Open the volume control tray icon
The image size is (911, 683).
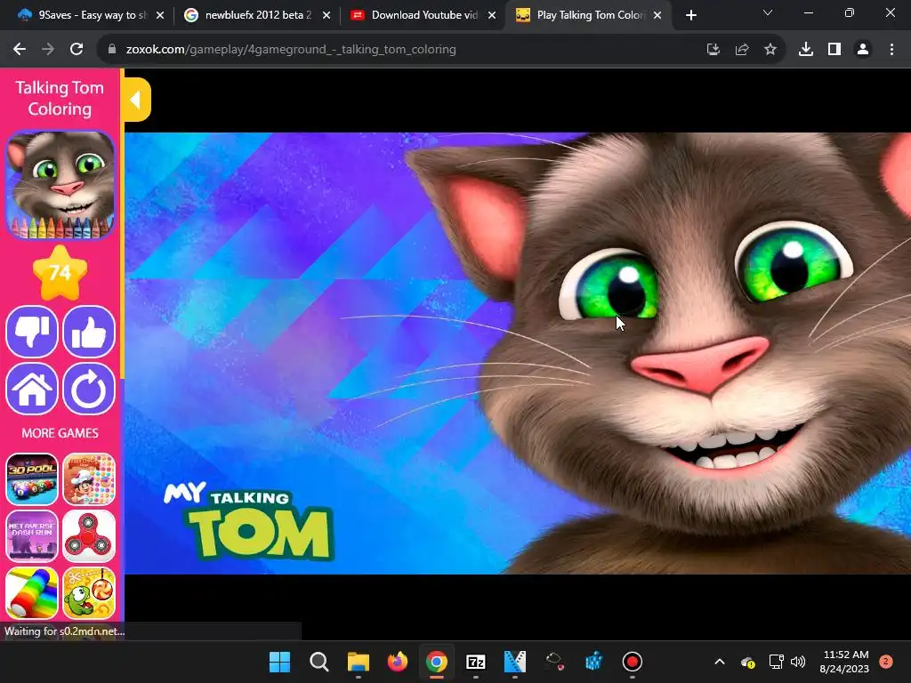(798, 662)
